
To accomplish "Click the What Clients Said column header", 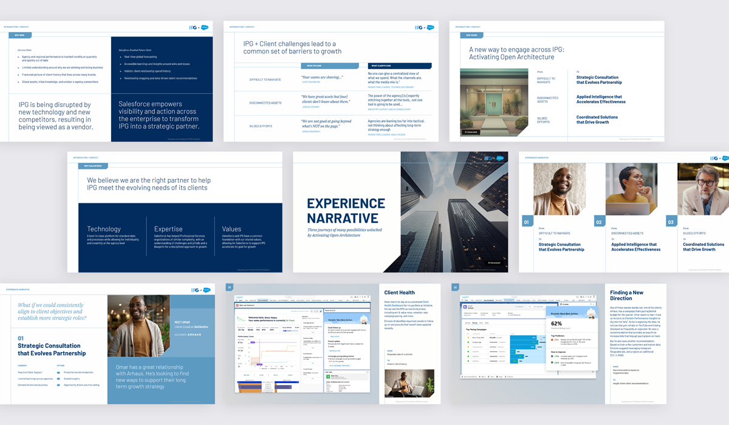I will coord(400,66).
